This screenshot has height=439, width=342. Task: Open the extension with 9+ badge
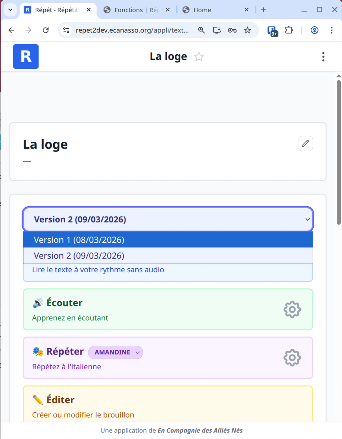pos(273,31)
